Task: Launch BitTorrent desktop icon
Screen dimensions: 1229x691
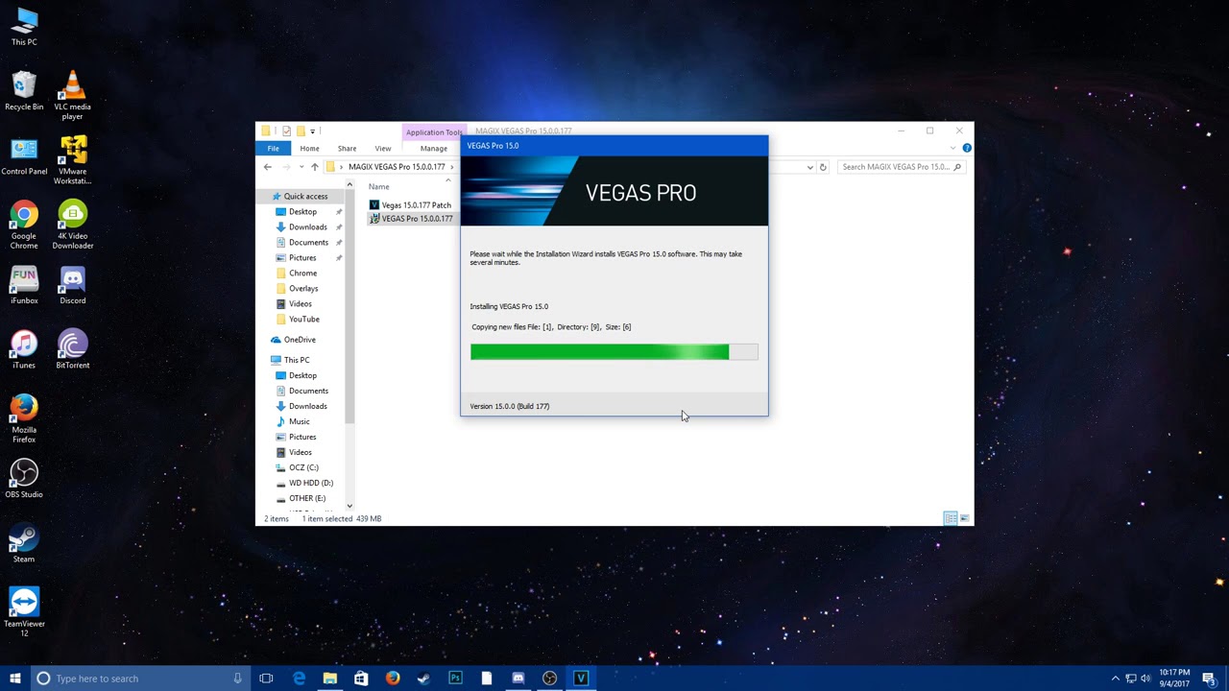Action: pyautogui.click(x=72, y=349)
